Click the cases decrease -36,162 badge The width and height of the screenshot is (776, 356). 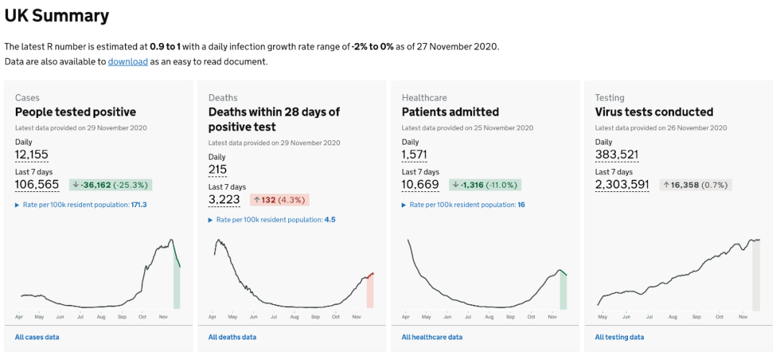coord(111,185)
